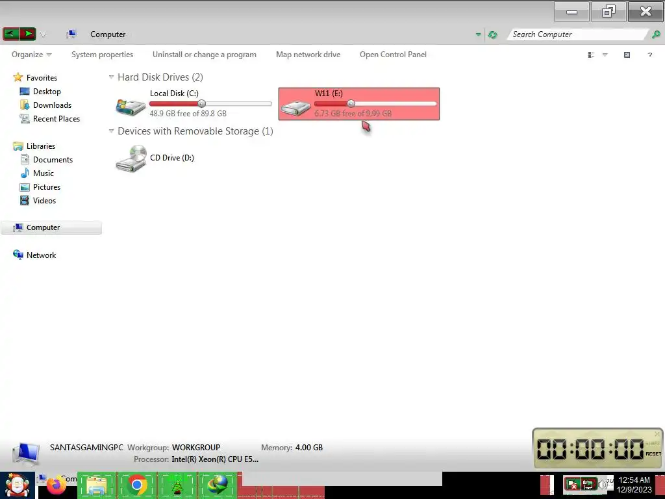Click the Hard Disk Drives (2) header
Screen dimensions: 665x499
pos(160,77)
